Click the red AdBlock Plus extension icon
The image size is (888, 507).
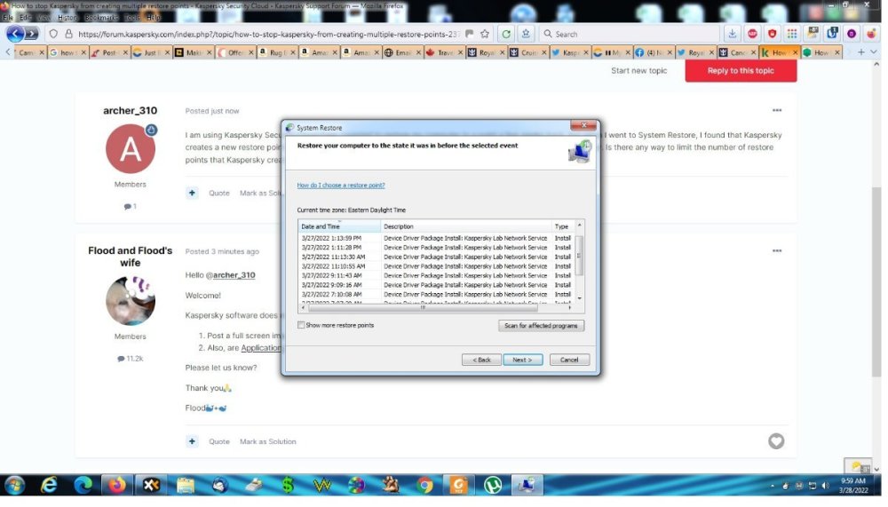tap(752, 34)
